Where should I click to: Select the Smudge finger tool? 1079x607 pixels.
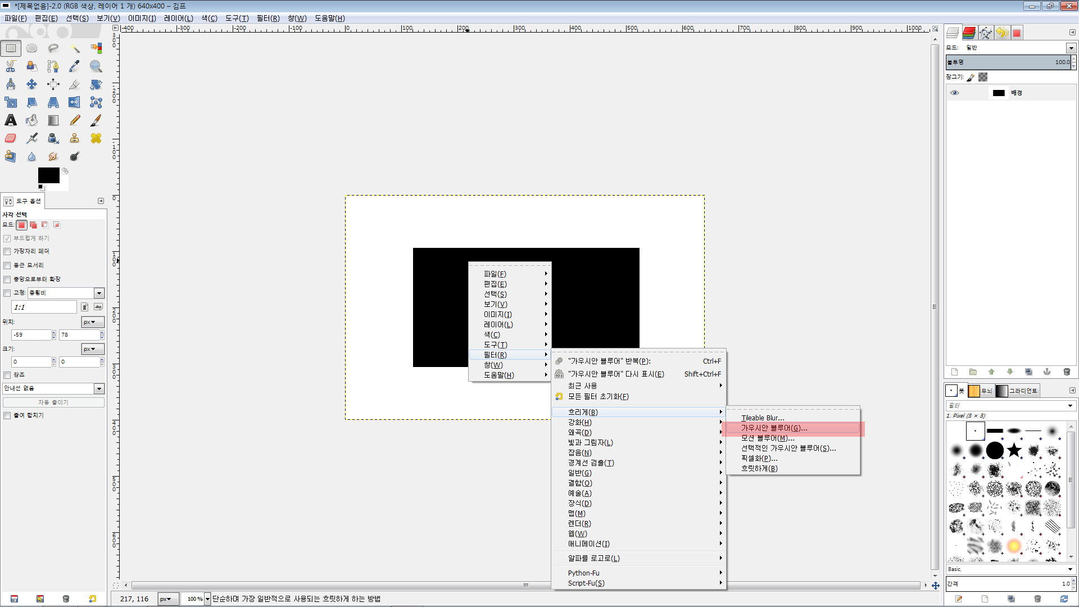(53, 156)
